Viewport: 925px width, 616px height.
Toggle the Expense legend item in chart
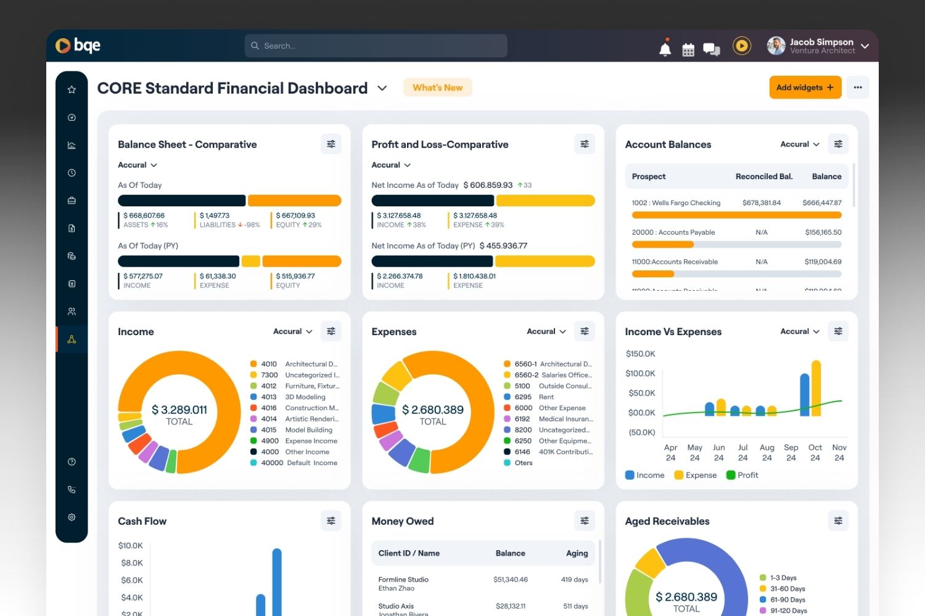click(x=696, y=475)
